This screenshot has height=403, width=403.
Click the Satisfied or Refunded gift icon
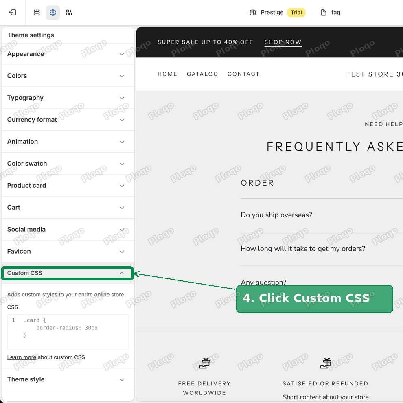point(326,363)
